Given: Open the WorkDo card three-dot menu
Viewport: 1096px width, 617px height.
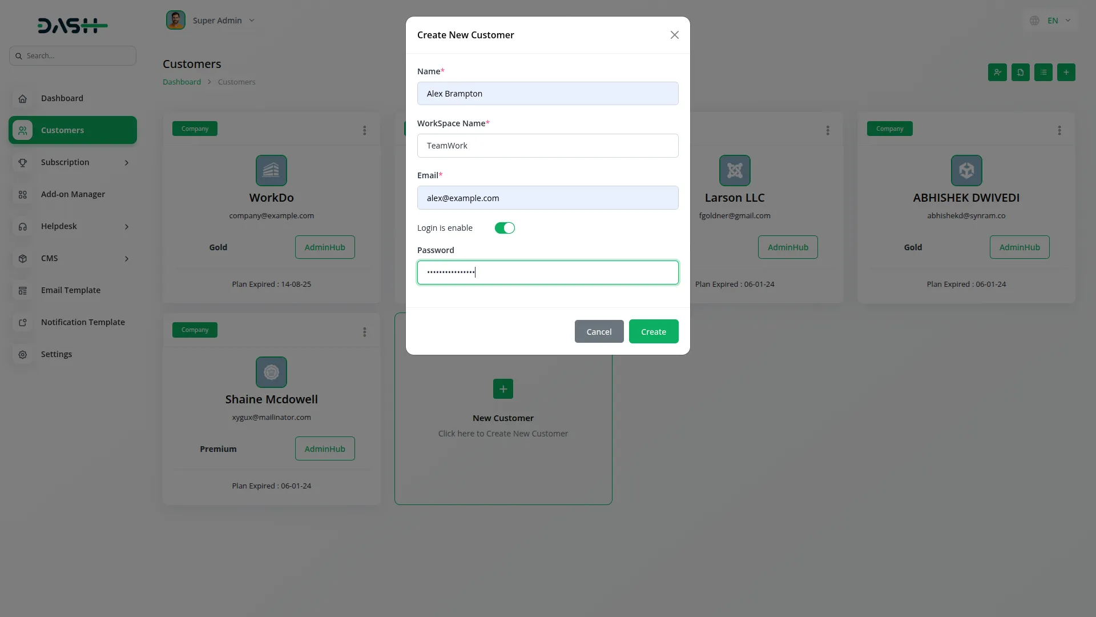Looking at the screenshot, I should (364, 130).
